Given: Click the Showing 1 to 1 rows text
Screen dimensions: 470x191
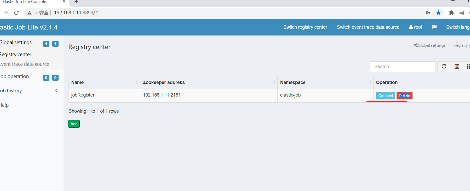Looking at the screenshot, I should 94,111.
